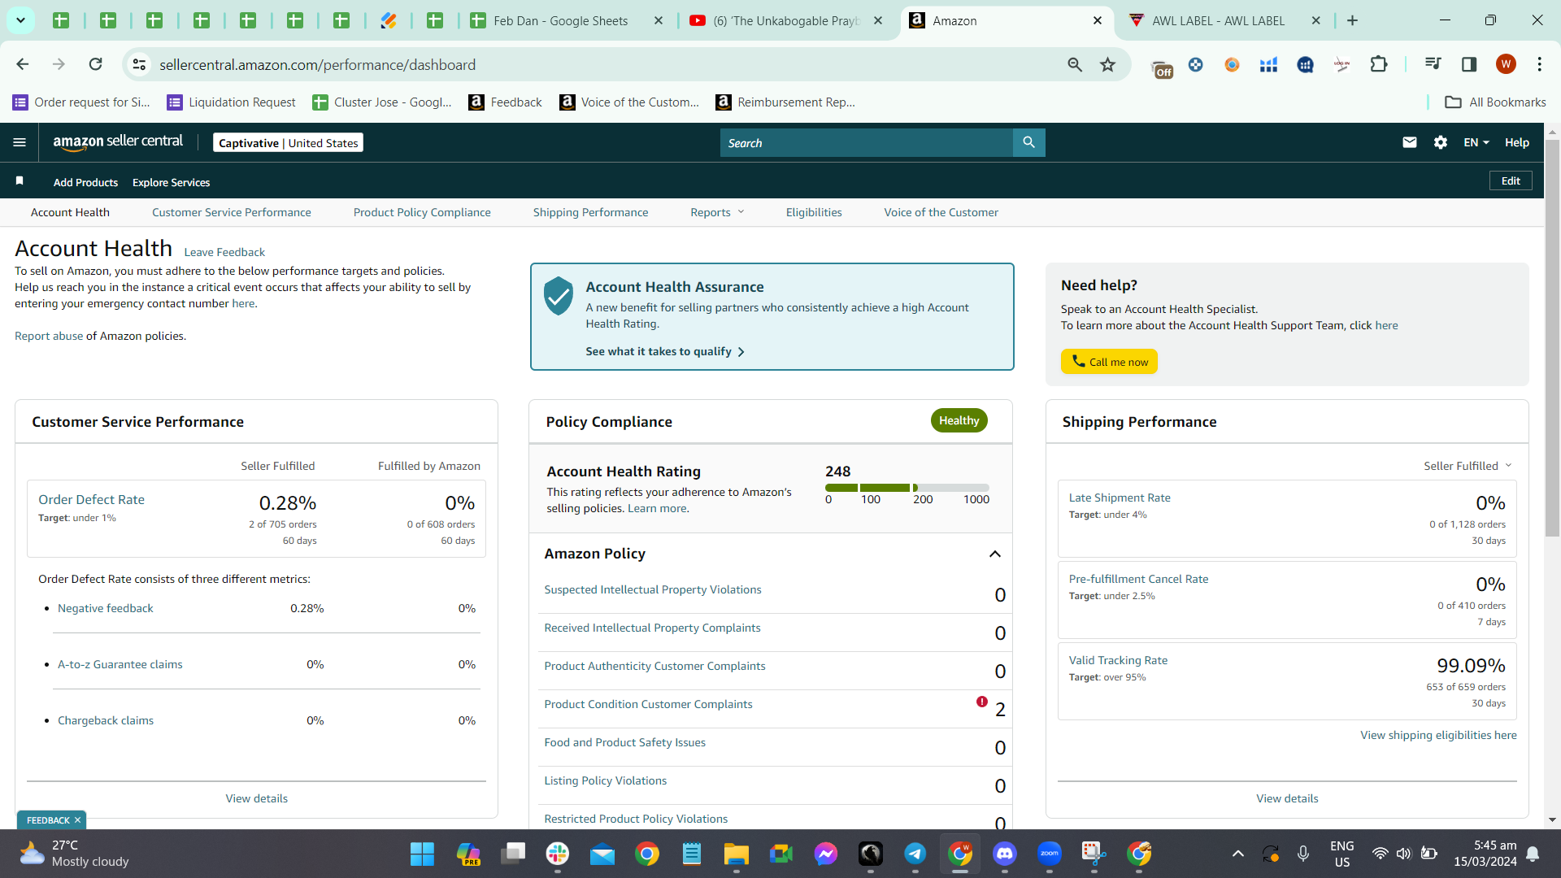The width and height of the screenshot is (1561, 878).
Task: Open A-to-z Guarantee claims link
Action: pos(120,664)
